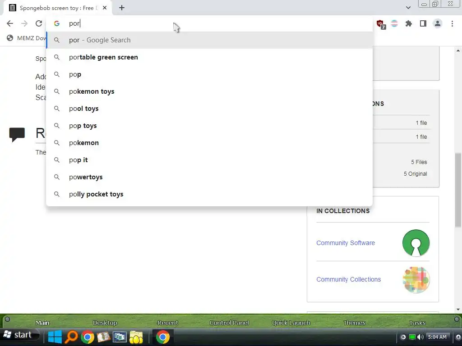462x346 pixels.
Task: Pick 'polly pocket toys' suggestion
Action: [x=209, y=194]
